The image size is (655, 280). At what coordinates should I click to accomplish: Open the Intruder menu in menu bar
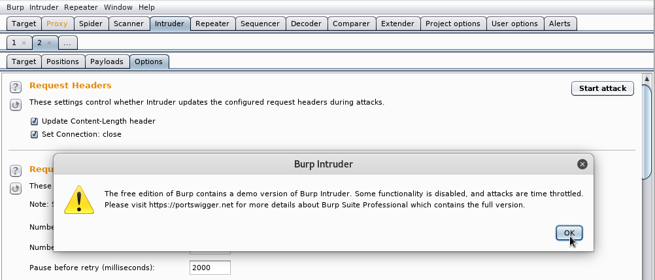click(x=44, y=7)
